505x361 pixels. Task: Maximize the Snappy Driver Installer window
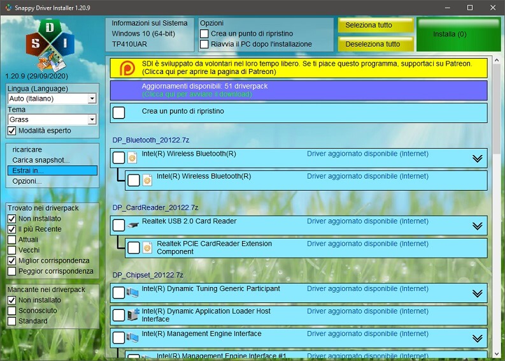pyautogui.click(x=470, y=8)
